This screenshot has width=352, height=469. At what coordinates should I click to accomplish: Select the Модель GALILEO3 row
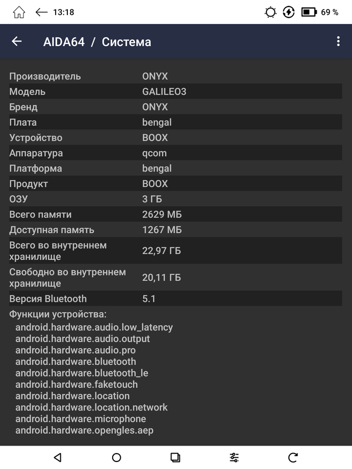coord(175,91)
